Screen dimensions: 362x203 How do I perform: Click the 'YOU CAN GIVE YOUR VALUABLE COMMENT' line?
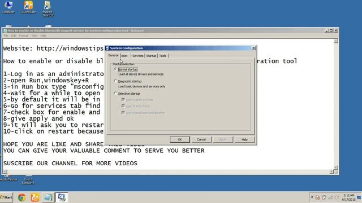click(104, 151)
